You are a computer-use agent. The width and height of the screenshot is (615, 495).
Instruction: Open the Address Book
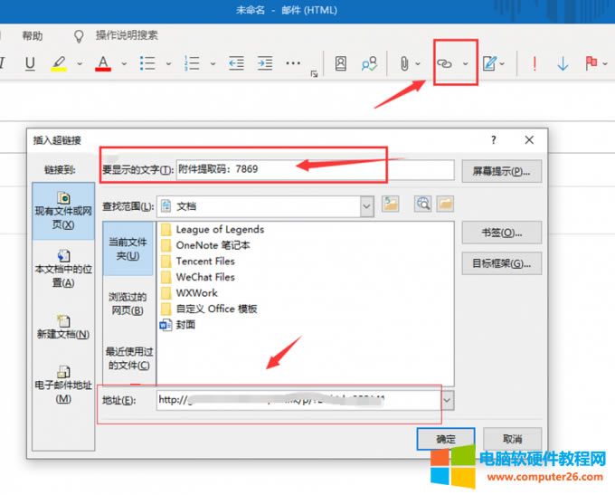pos(341,63)
